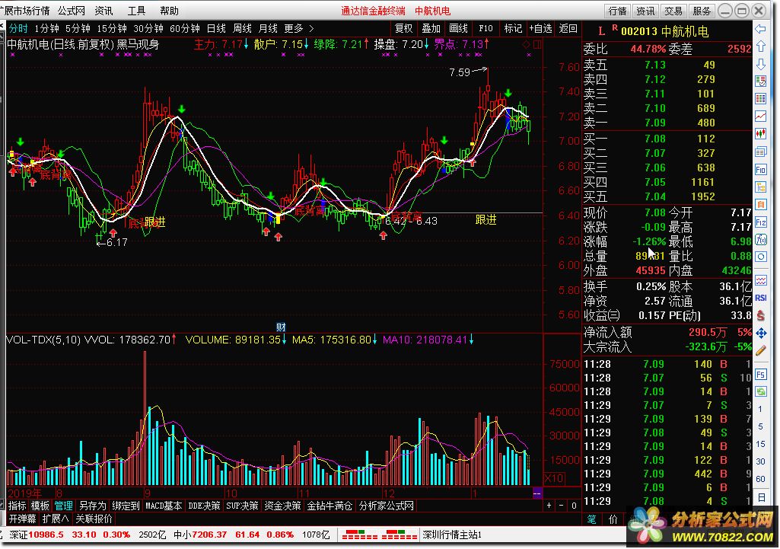Click the orange 自 self-select icon
This screenshot has width=780, height=549.
pos(761,205)
